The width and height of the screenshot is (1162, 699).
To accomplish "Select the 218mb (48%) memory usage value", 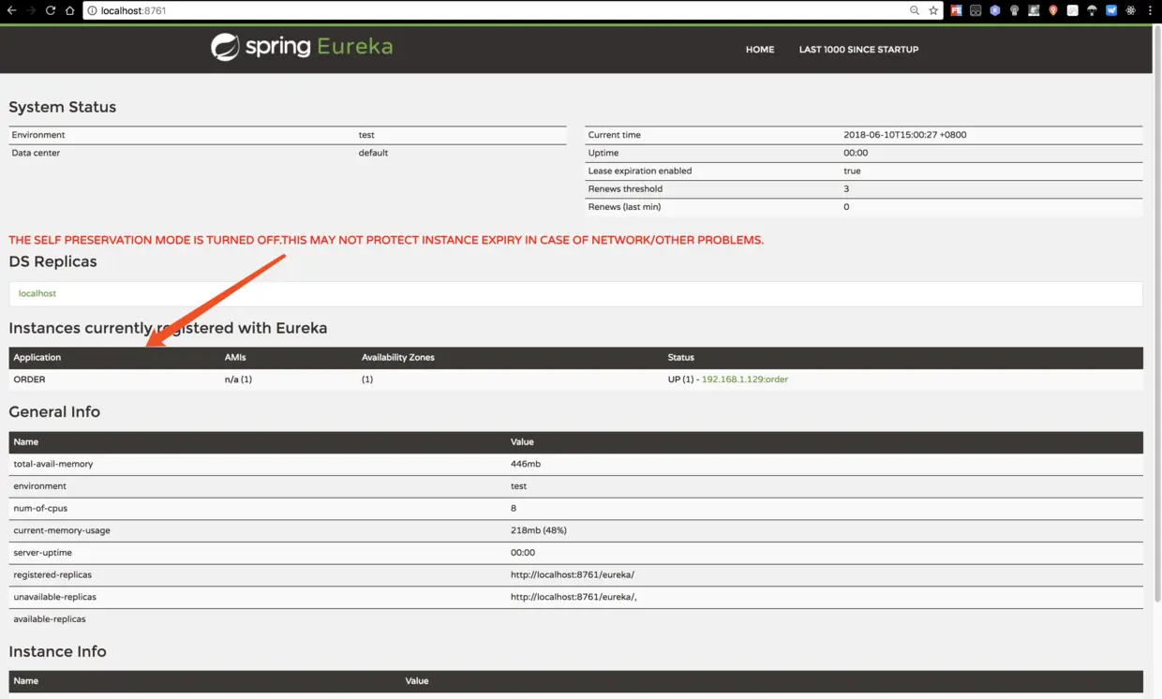I will click(x=539, y=530).
